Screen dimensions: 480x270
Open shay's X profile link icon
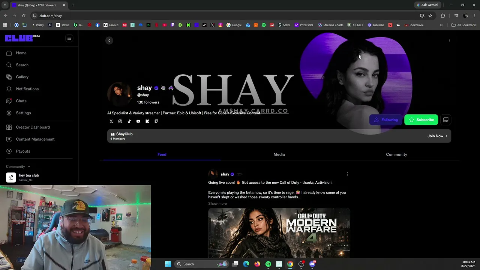coord(111,121)
